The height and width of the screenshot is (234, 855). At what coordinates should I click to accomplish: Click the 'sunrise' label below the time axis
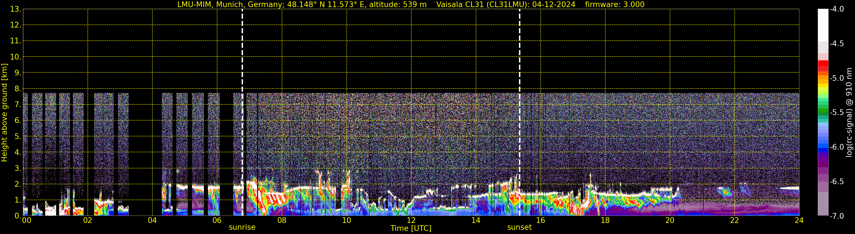pos(242,227)
